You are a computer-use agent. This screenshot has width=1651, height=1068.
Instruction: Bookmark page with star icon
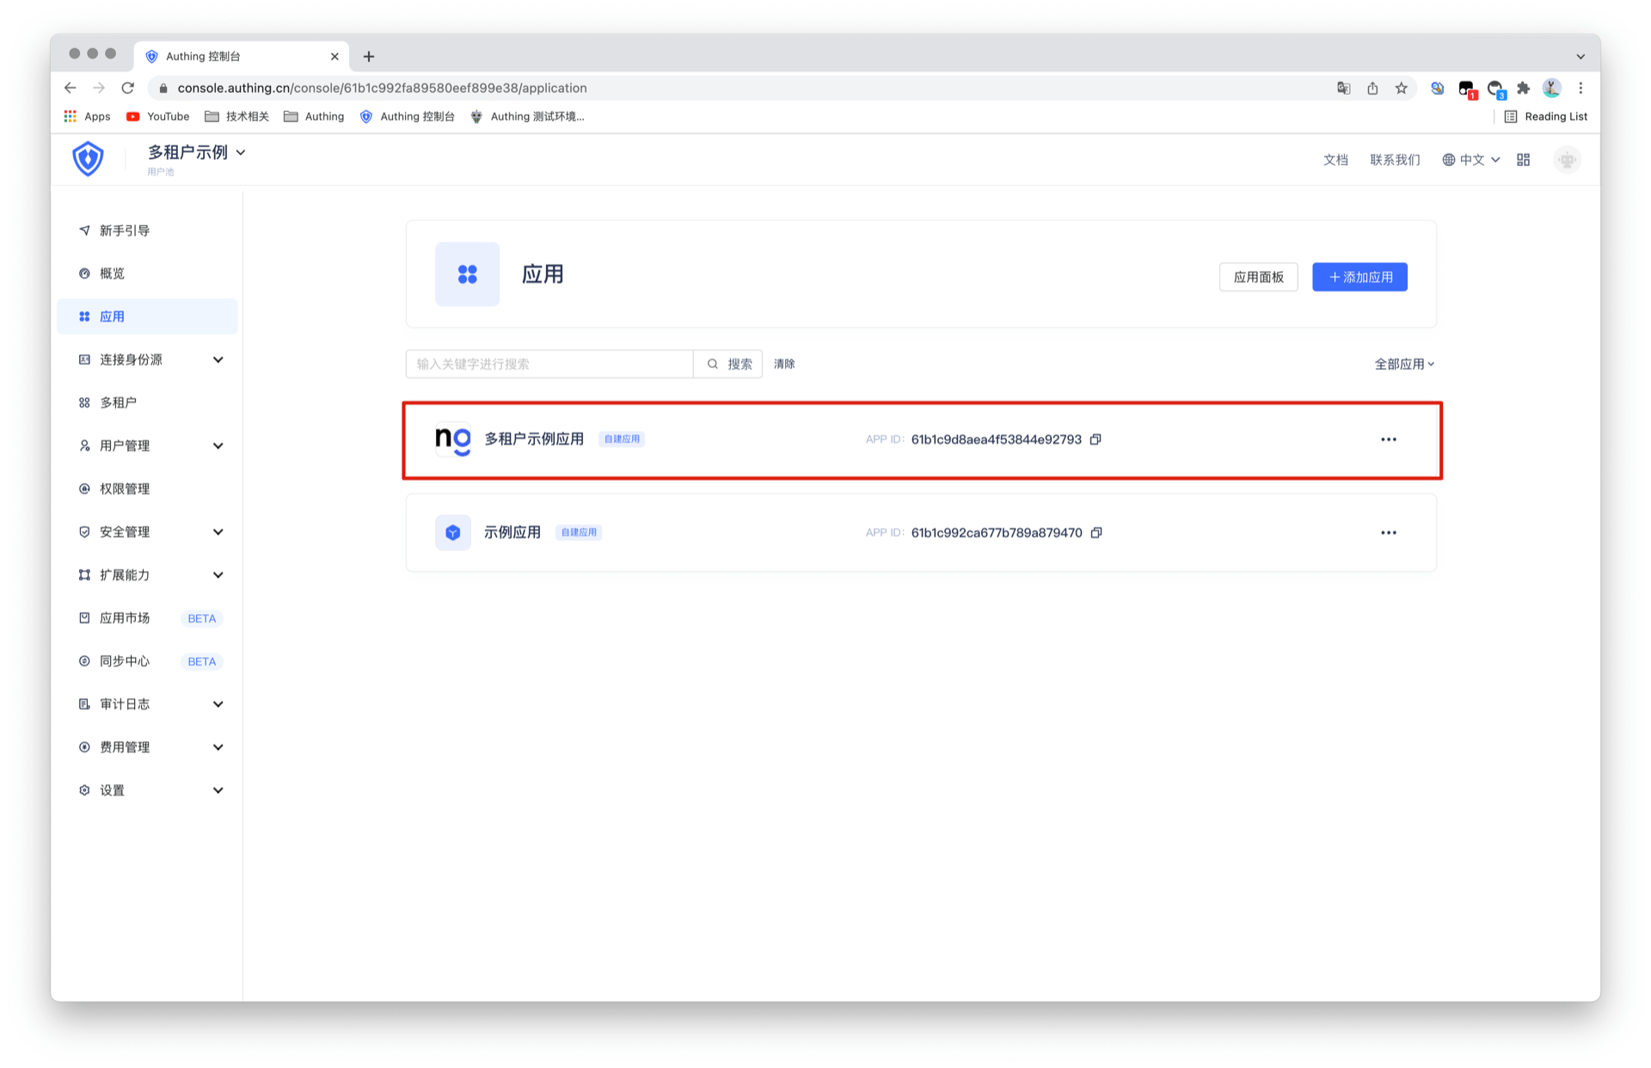click(x=1402, y=88)
